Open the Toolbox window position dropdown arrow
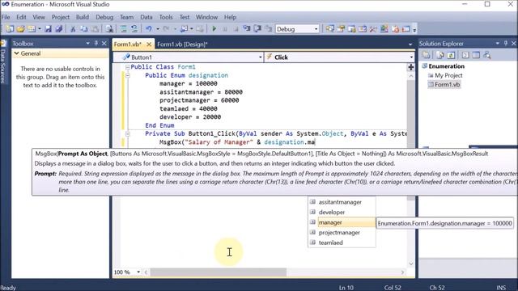This screenshot has width=518, height=291. pyautogui.click(x=88, y=43)
